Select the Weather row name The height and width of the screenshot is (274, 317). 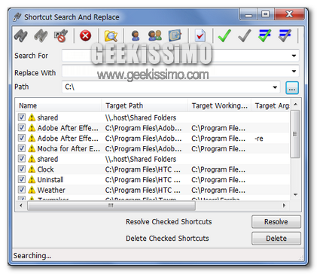[x=51, y=190]
